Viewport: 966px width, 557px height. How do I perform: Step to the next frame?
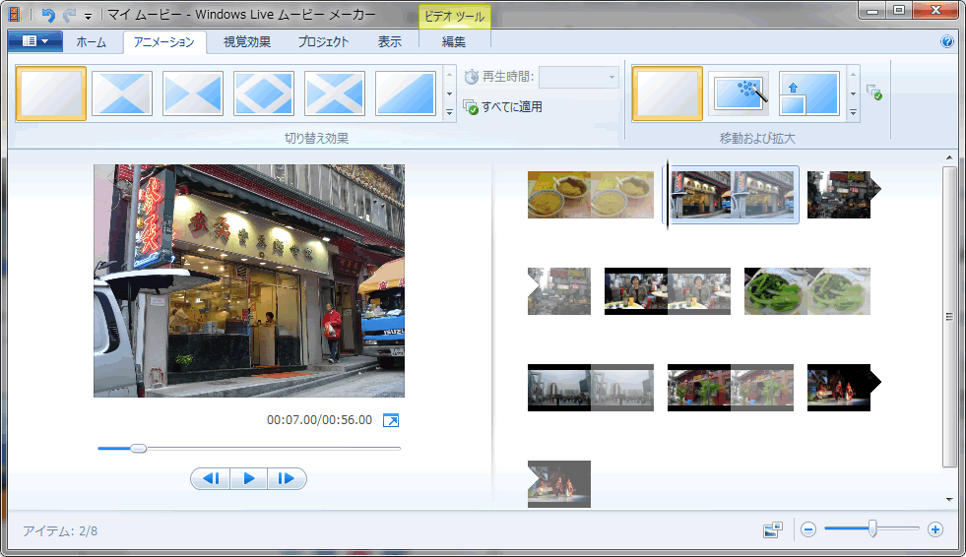coord(287,479)
